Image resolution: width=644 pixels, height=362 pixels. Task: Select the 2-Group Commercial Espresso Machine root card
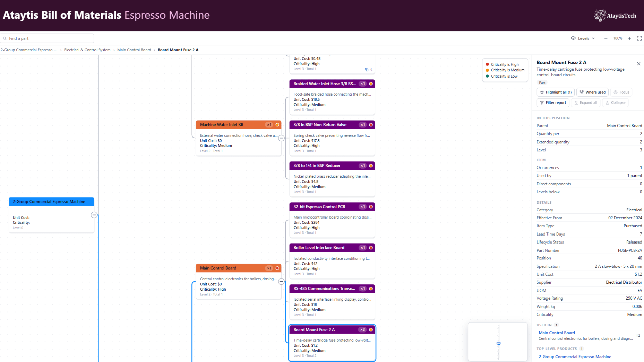51,215
